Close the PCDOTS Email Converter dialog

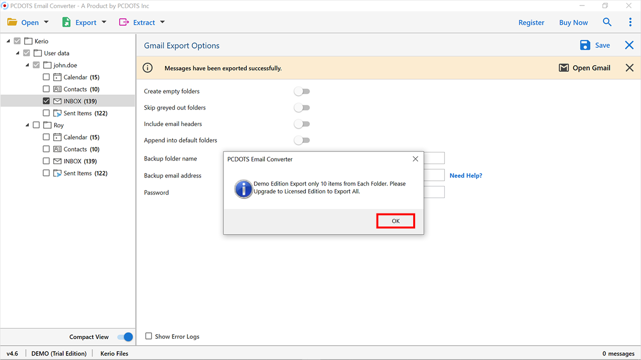click(415, 159)
